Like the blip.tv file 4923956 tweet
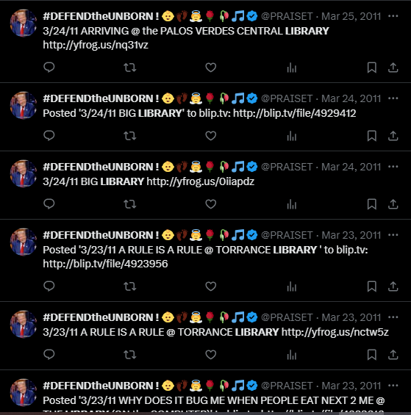This screenshot has width=411, height=415. coord(211,286)
